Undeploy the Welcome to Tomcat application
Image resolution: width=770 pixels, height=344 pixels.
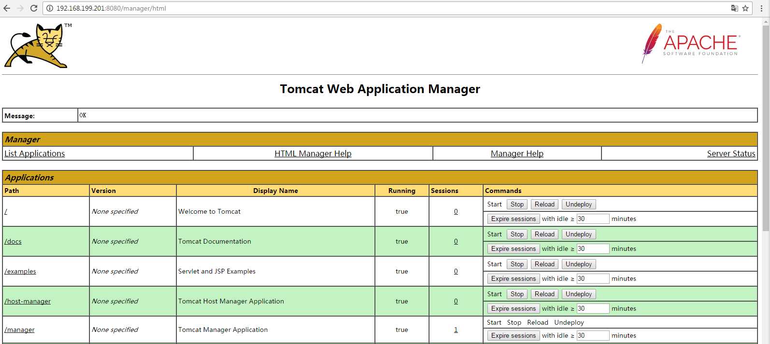tap(579, 205)
